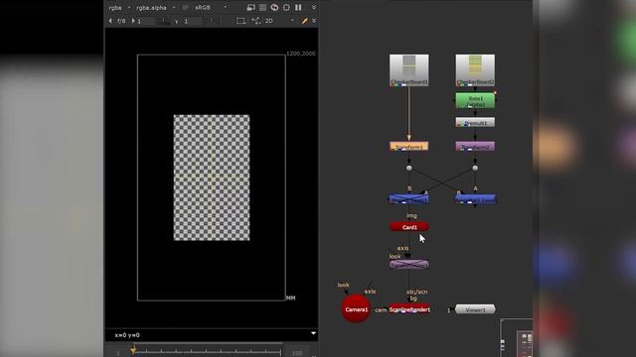Expand the top viewer toolbar overflow chevron

click(314, 7)
